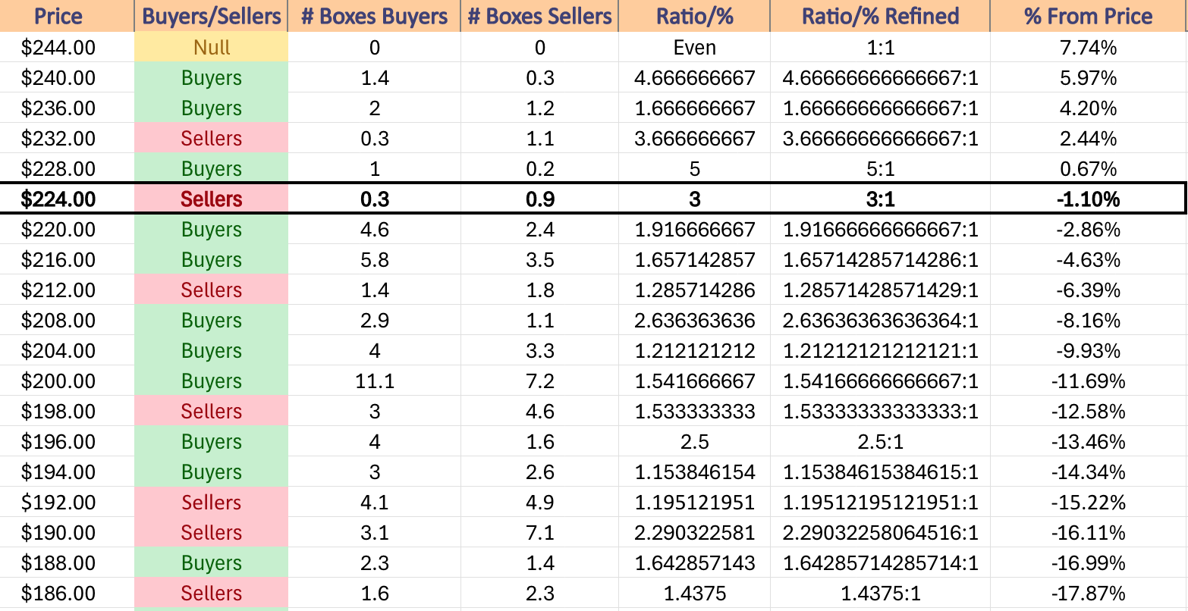Image resolution: width=1188 pixels, height=611 pixels.
Task: Select the 11.1 boxes buyers cell
Action: point(374,381)
